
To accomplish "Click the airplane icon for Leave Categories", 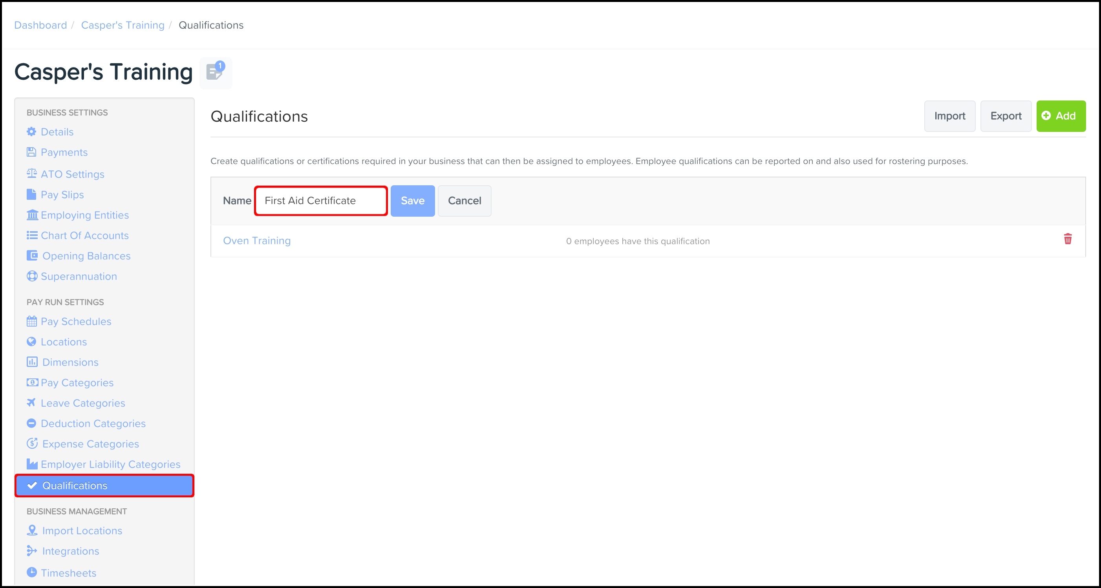I will click(31, 403).
